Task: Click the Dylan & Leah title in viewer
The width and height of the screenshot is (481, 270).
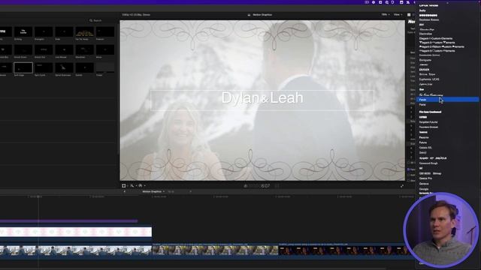Action: point(262,98)
